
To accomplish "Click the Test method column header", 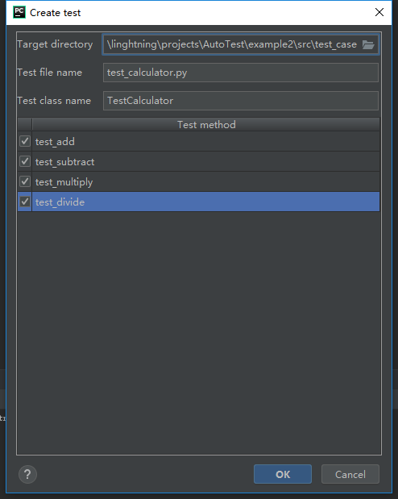I will coord(205,124).
